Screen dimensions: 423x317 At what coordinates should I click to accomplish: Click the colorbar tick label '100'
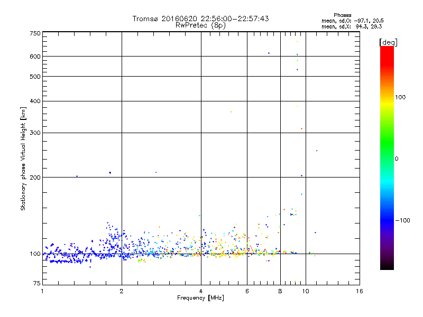click(400, 97)
